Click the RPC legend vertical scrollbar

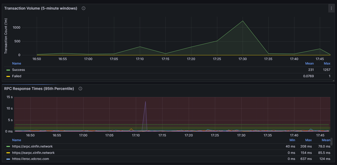pos(331,142)
